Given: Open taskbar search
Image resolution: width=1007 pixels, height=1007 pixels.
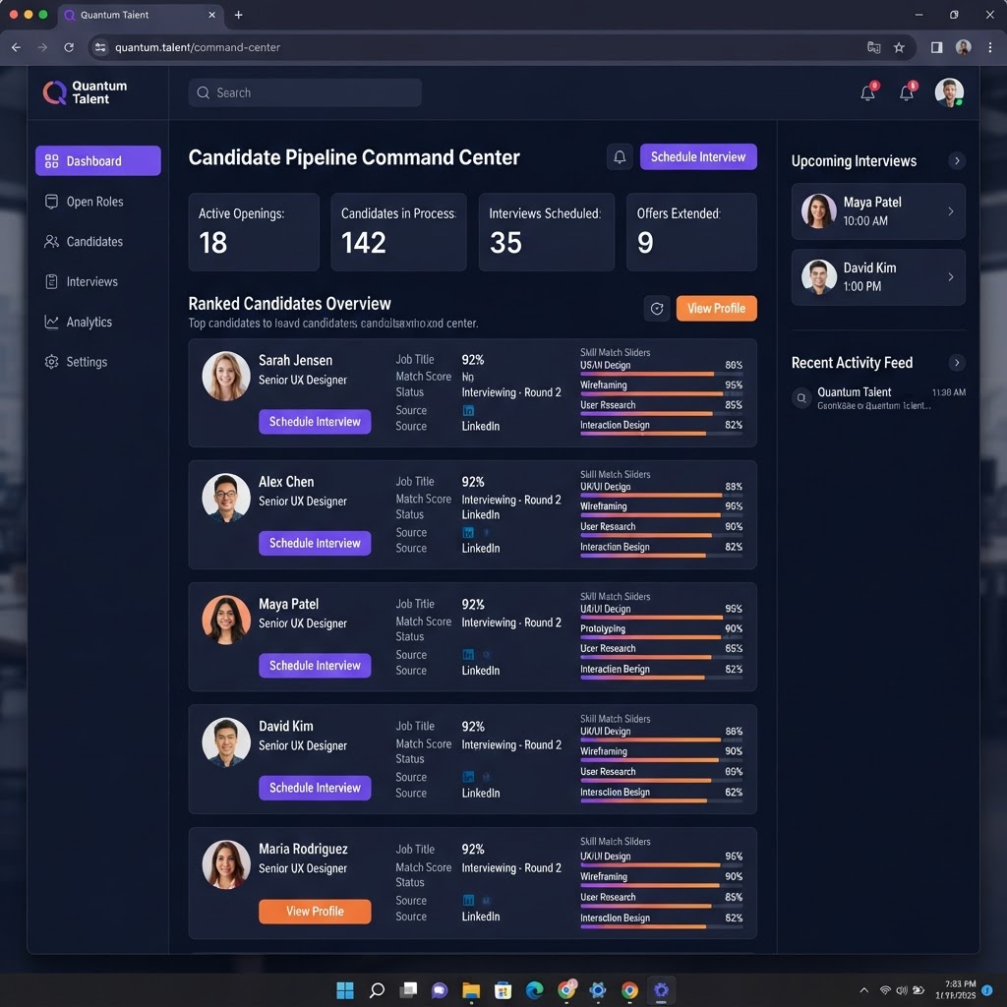Looking at the screenshot, I should coord(377,990).
